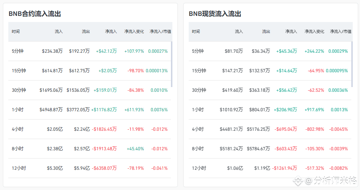360x190 pixels.
Task: Click the BNB合约流入流出 panel title
Action: pyautogui.click(x=35, y=14)
